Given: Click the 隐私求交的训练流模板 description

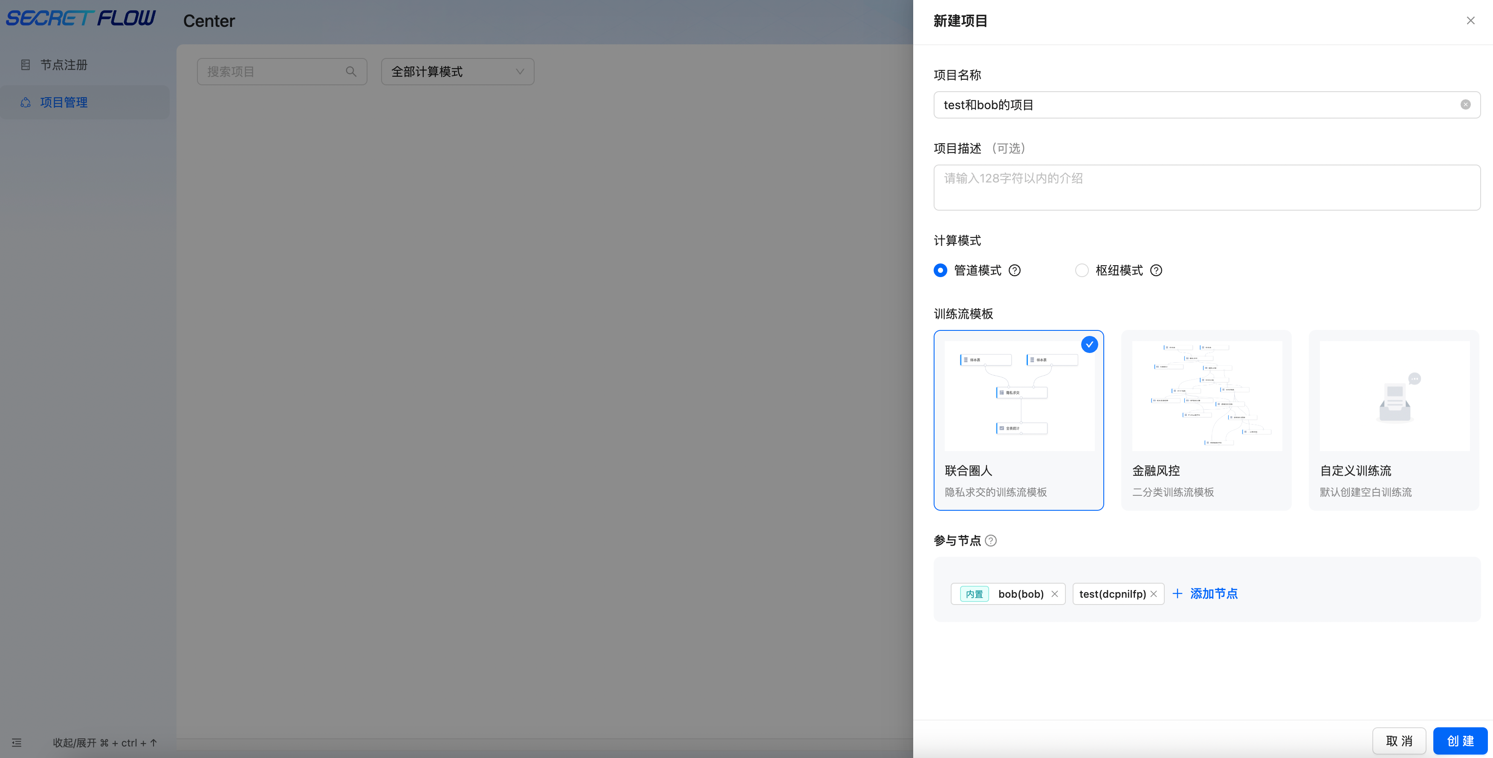Looking at the screenshot, I should [x=996, y=492].
